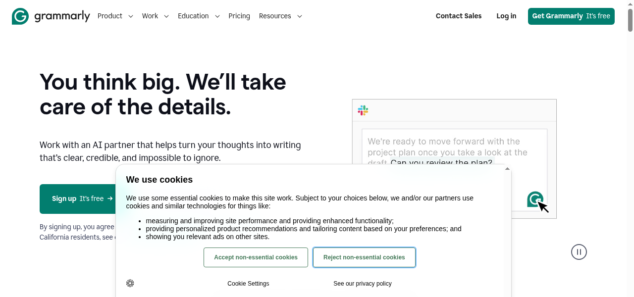Expand the Work menu
The height and width of the screenshot is (297, 634).
click(155, 16)
